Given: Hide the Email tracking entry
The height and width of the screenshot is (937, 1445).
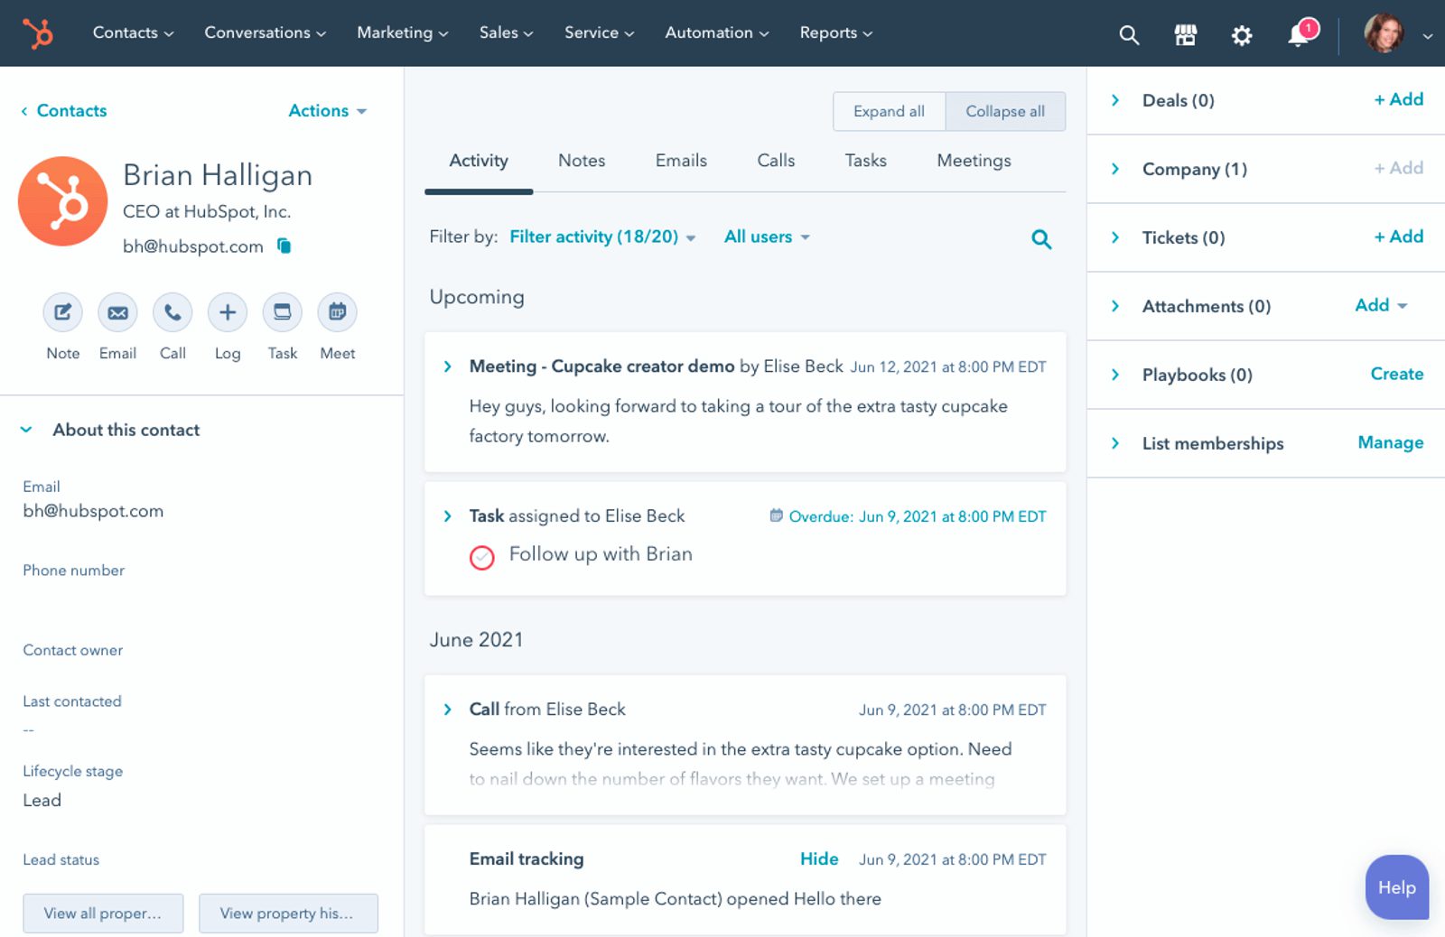Looking at the screenshot, I should point(817,858).
